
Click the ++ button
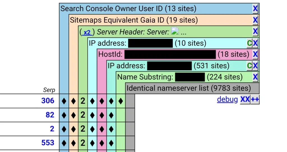point(255,99)
